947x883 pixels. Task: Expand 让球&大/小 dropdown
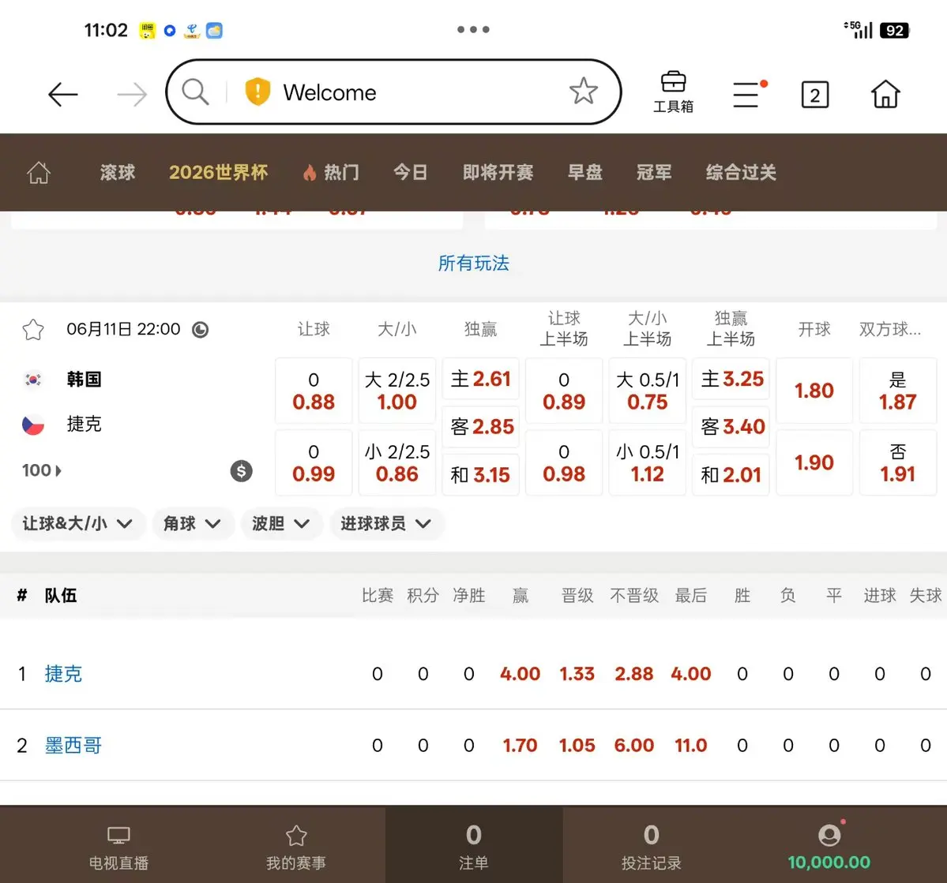[78, 523]
